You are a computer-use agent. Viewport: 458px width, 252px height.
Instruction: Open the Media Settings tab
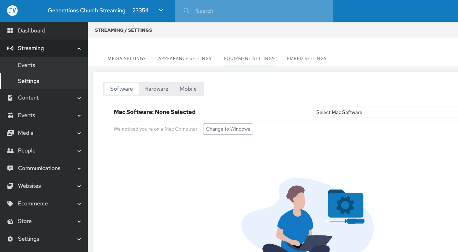coord(127,59)
